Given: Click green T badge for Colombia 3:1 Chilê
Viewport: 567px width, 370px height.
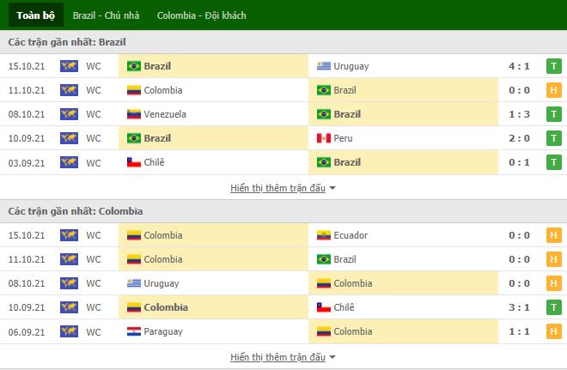Looking at the screenshot, I should point(553,307).
